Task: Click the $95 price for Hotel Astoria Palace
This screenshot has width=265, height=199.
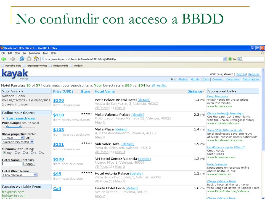Action: [x=57, y=174]
